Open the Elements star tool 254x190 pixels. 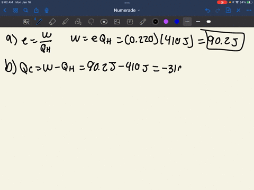(104, 22)
